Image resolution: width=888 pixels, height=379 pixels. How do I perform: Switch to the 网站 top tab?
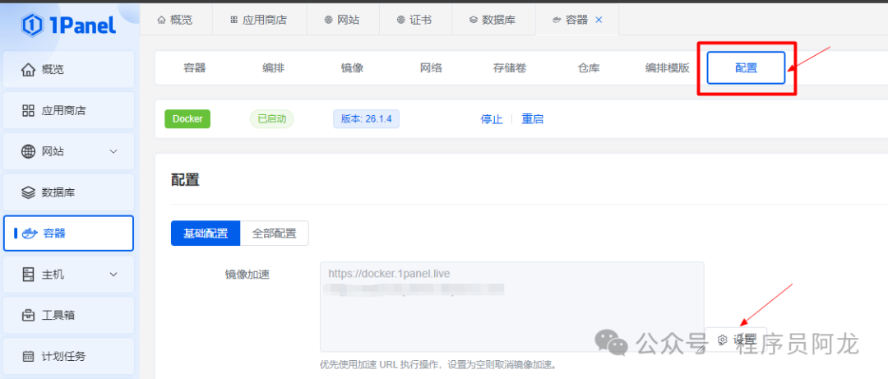point(343,20)
